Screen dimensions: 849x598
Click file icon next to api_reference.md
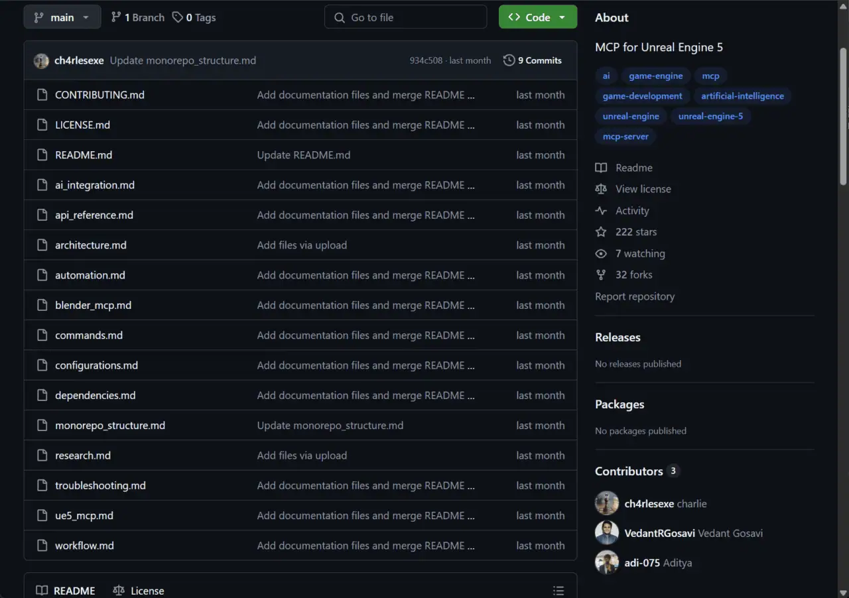42,215
